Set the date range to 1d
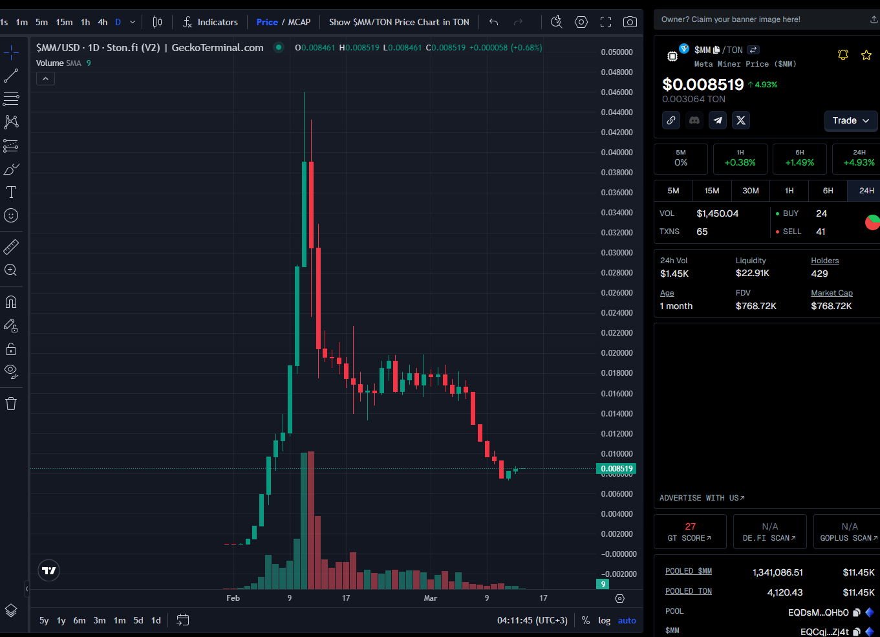 point(156,620)
